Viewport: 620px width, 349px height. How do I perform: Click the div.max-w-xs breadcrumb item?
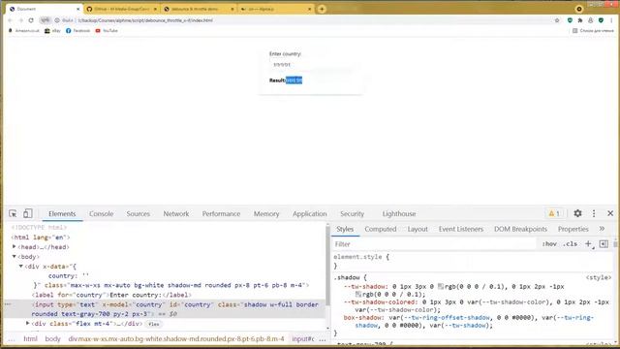point(176,338)
